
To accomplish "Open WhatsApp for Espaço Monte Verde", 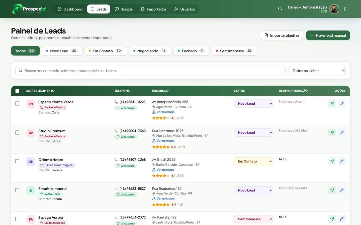I will pyautogui.click(x=126, y=108).
